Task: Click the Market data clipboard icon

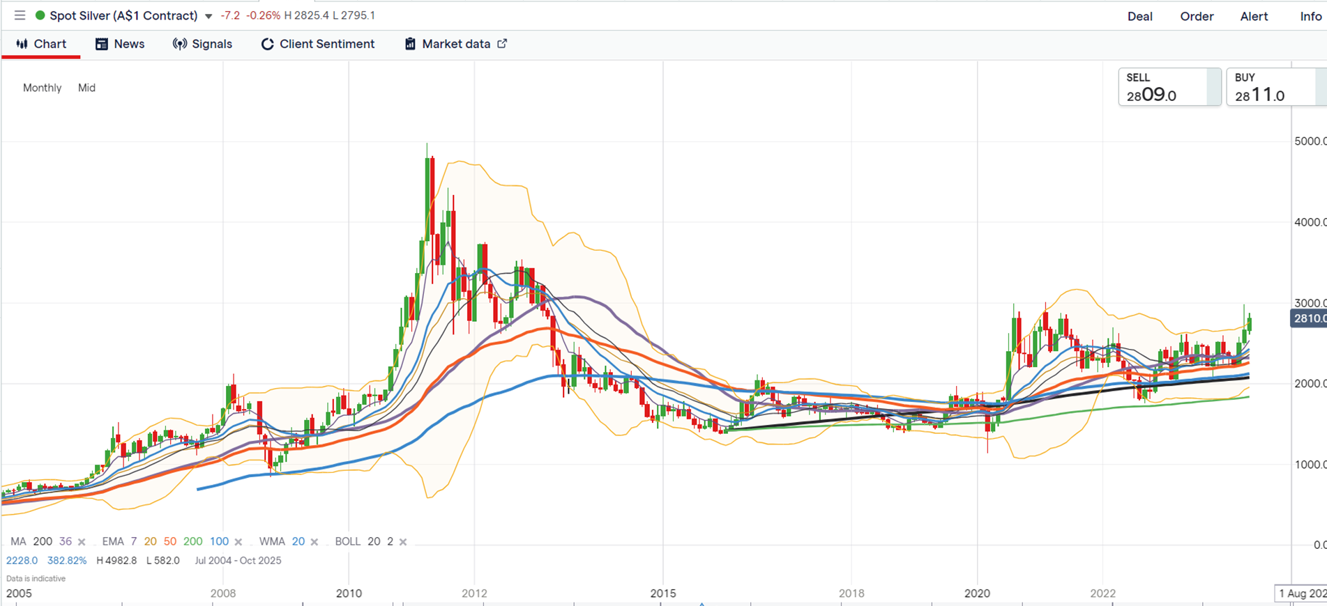Action: (x=410, y=44)
